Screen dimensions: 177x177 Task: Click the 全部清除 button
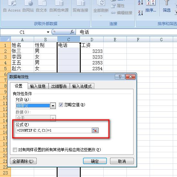click(x=23, y=161)
